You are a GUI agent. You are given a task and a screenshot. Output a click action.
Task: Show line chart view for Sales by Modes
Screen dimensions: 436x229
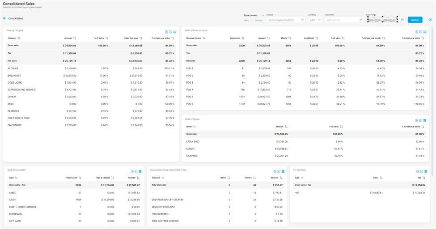point(420,120)
